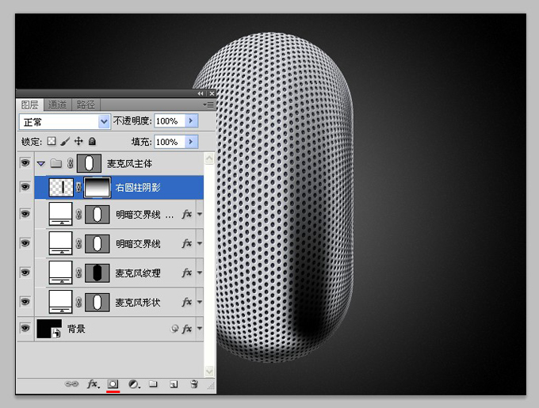
Task: Toggle visibility of 明暗交界线 layer
Action: click(x=25, y=243)
